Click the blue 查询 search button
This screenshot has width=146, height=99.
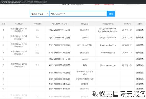[111, 14]
